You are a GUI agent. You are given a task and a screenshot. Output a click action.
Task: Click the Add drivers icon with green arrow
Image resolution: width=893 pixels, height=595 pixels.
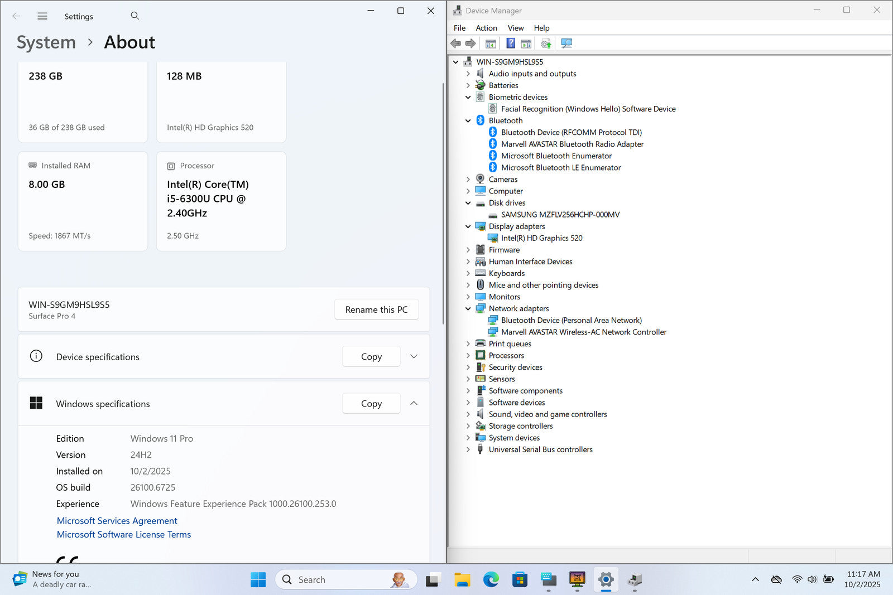[x=546, y=43]
